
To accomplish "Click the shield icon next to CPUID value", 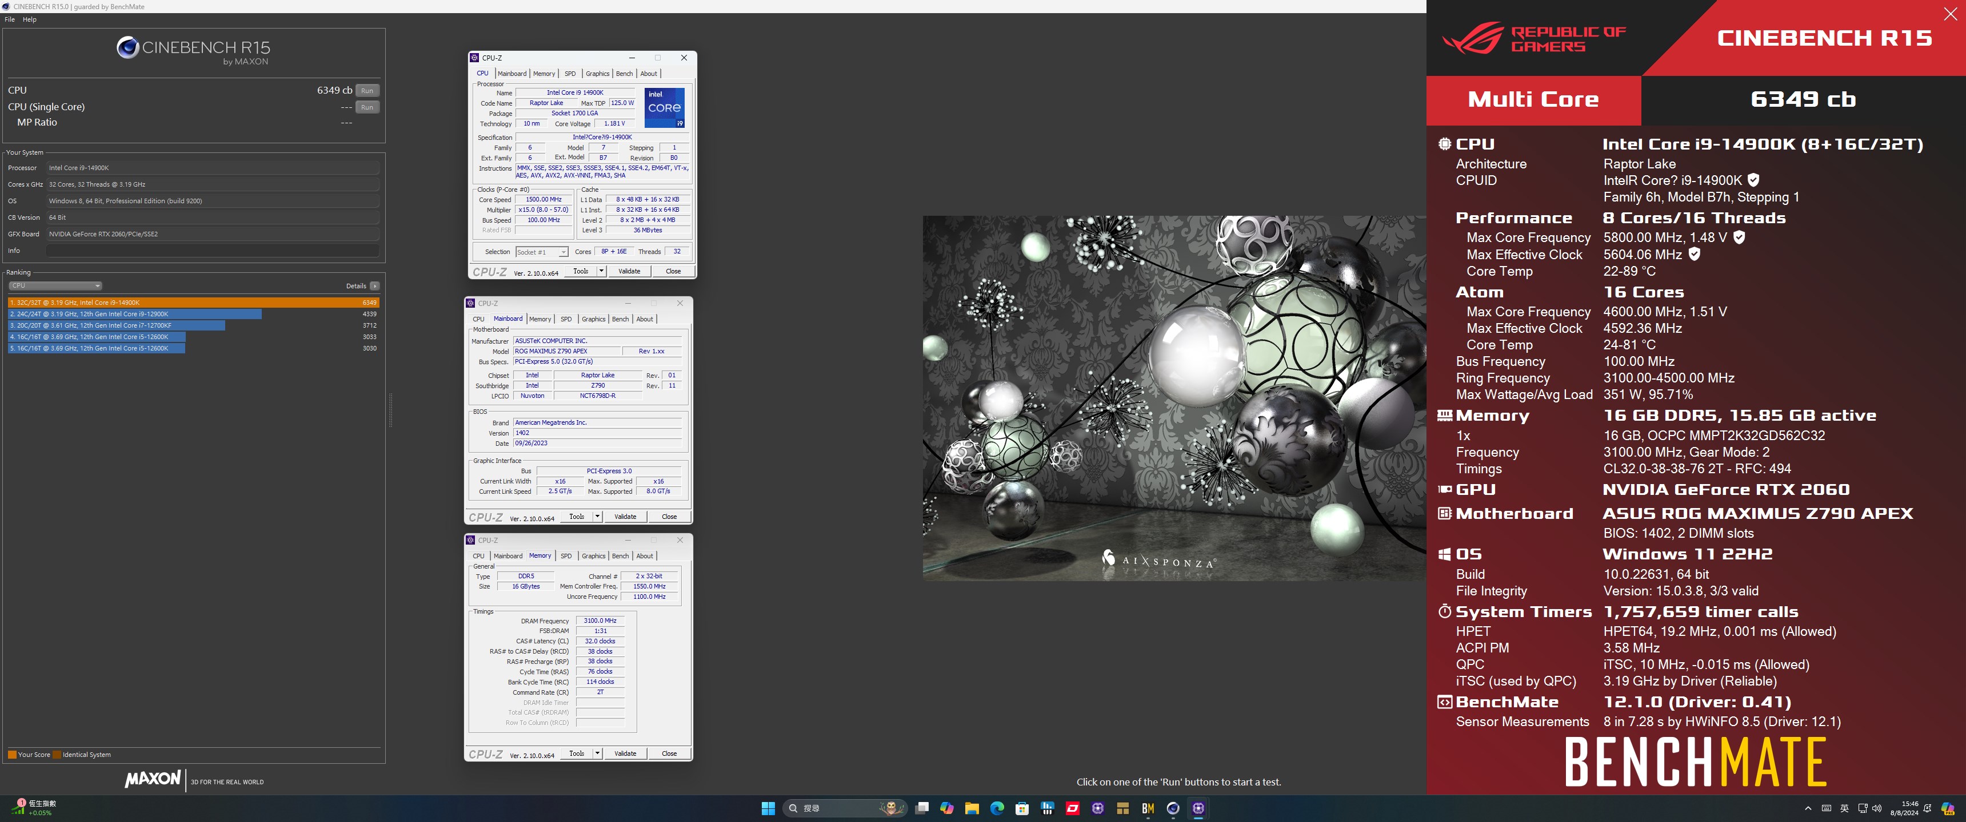I will tap(1753, 180).
